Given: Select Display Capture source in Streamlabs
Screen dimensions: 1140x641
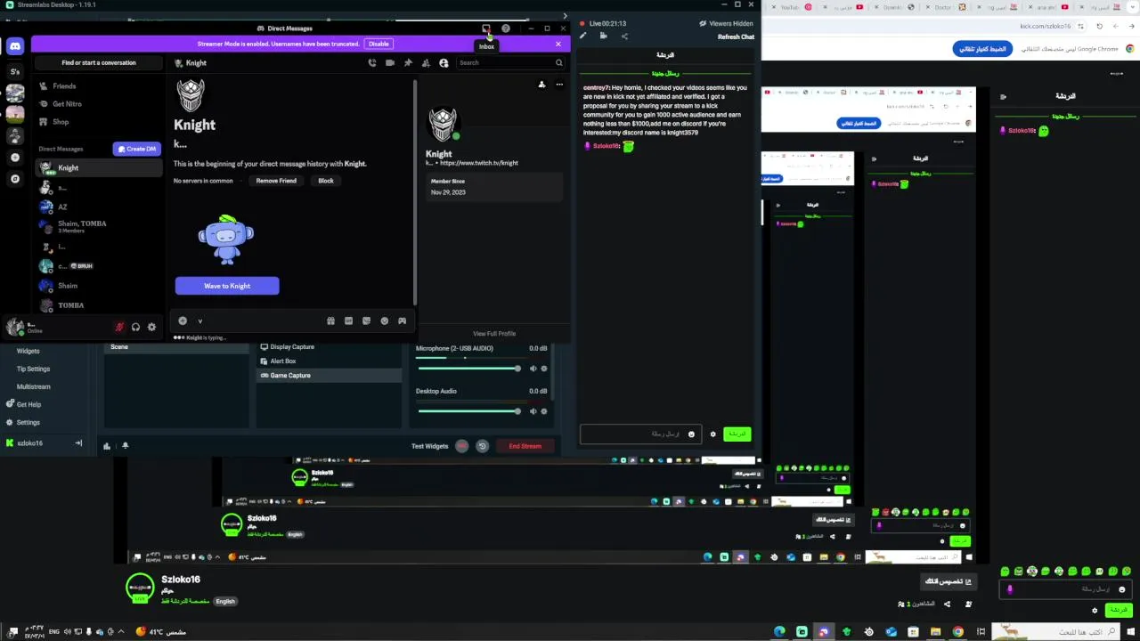Looking at the screenshot, I should [330, 347].
